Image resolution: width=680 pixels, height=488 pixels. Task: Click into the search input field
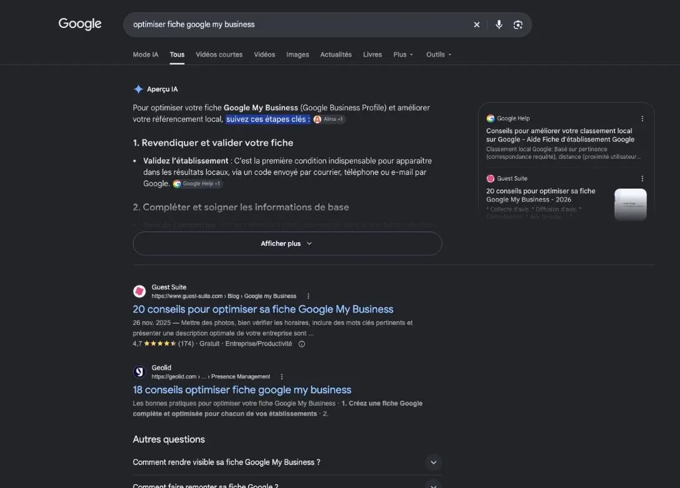[299, 25]
